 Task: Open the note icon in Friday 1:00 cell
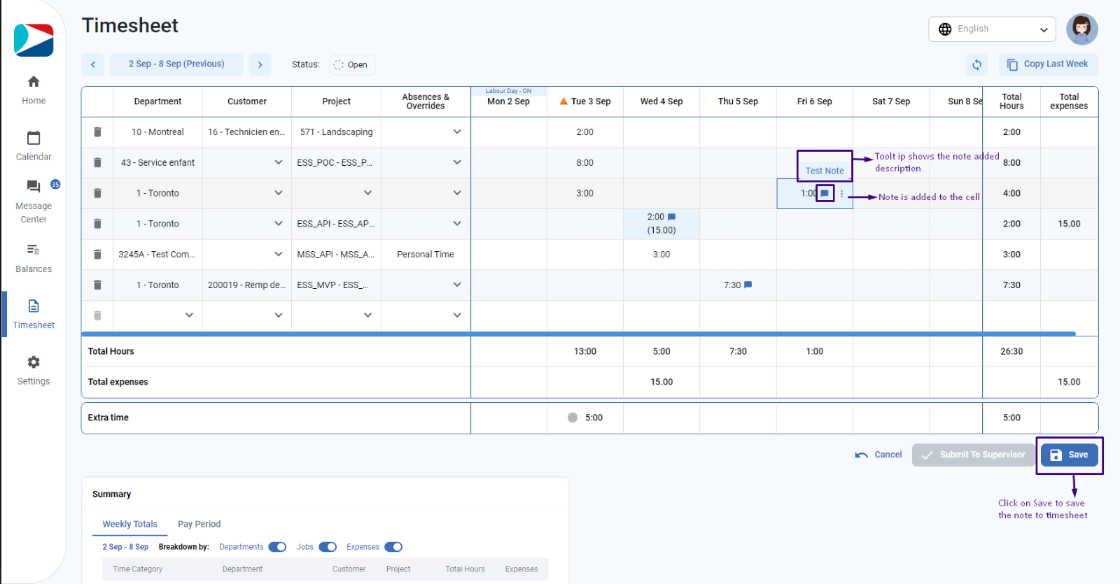[x=825, y=193]
